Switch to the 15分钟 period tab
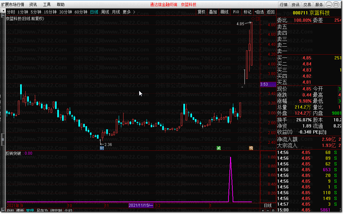This screenshot has height=214, width=344. tap(50, 12)
